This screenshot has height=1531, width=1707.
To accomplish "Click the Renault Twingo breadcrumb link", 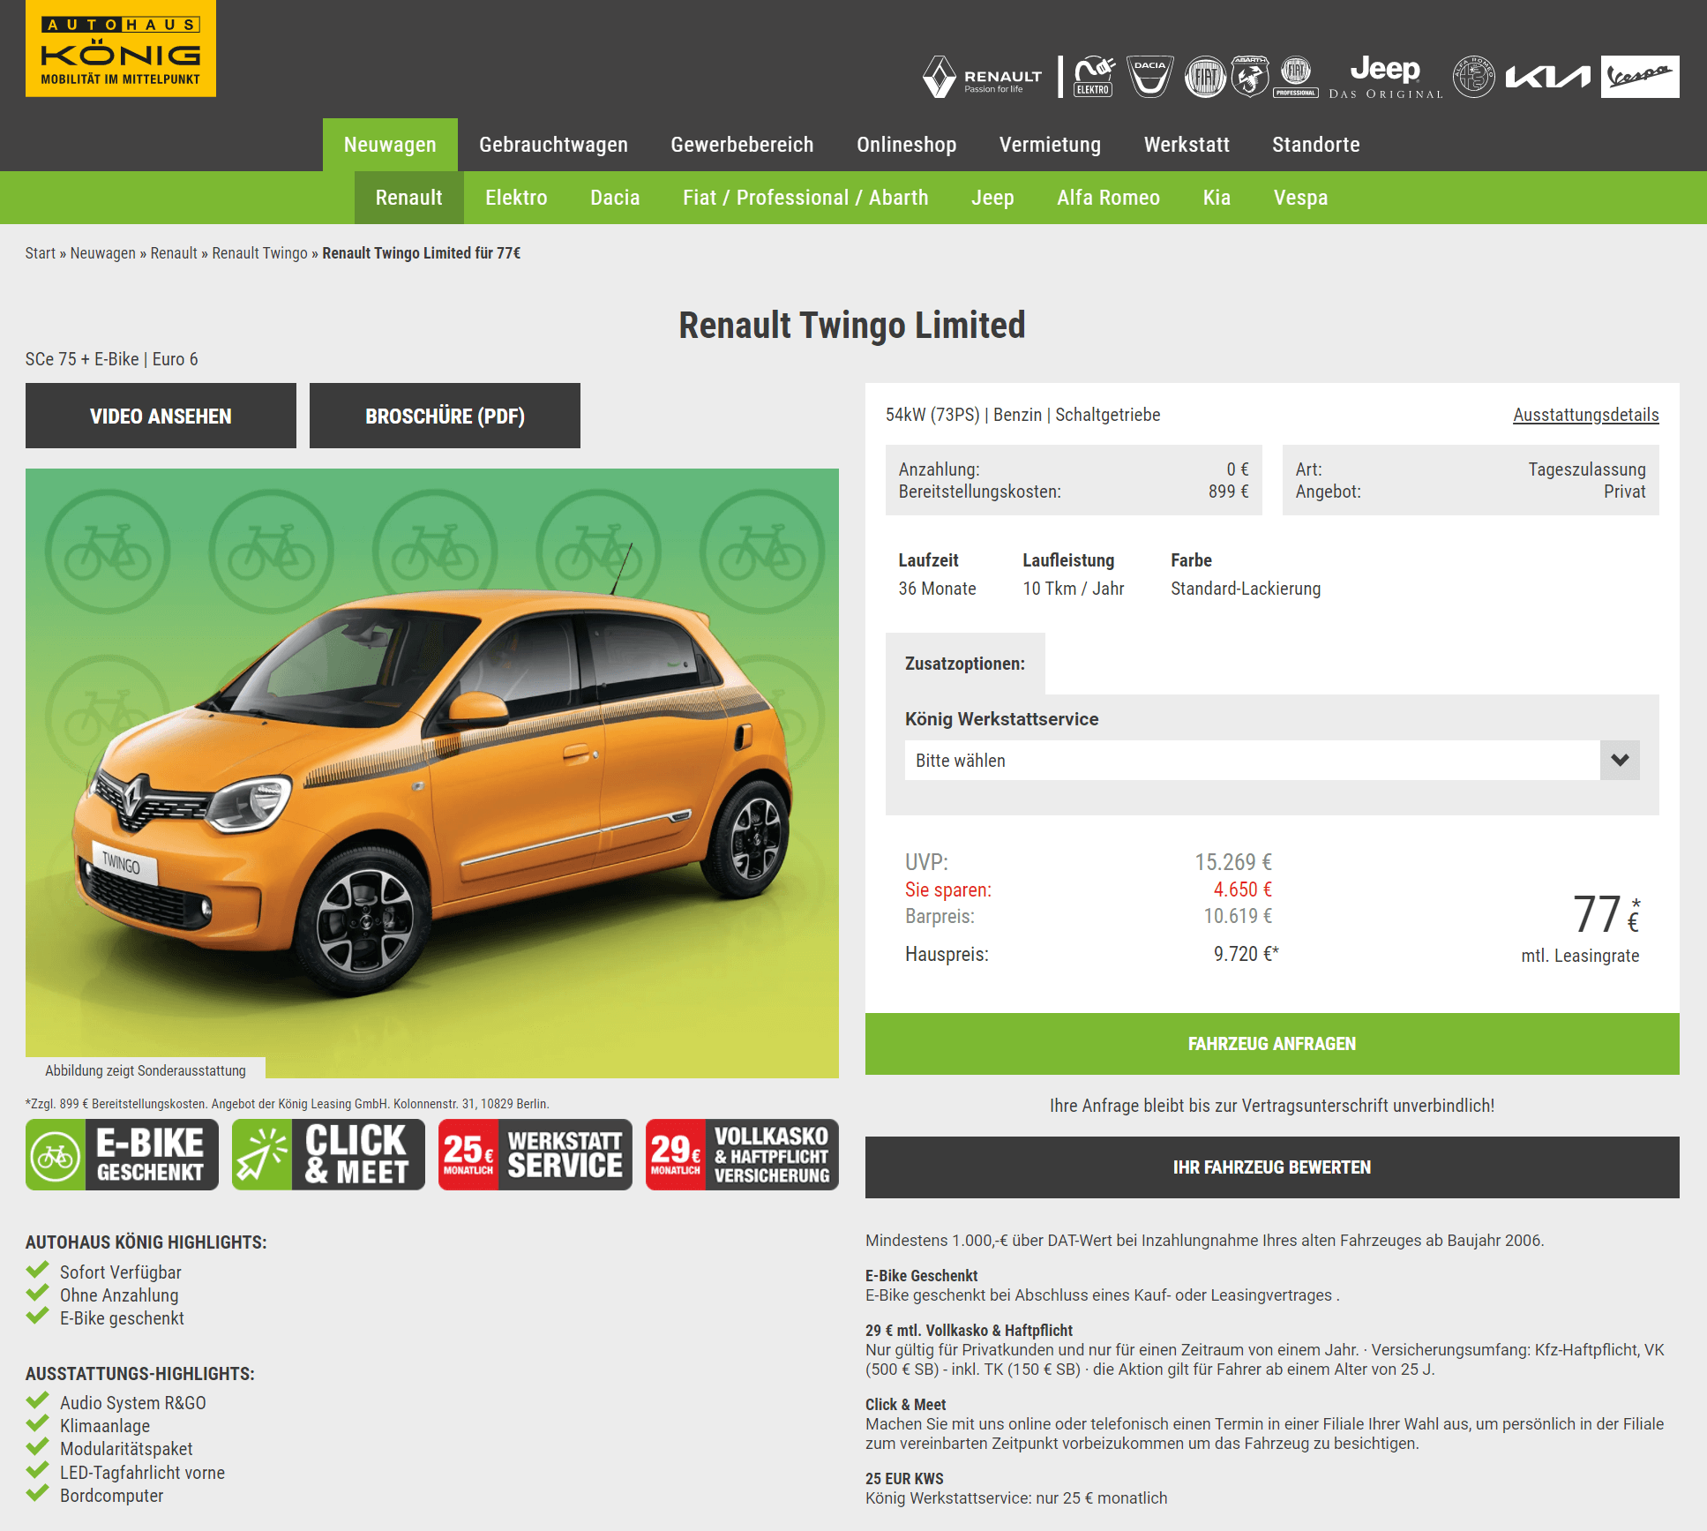I will (x=259, y=253).
